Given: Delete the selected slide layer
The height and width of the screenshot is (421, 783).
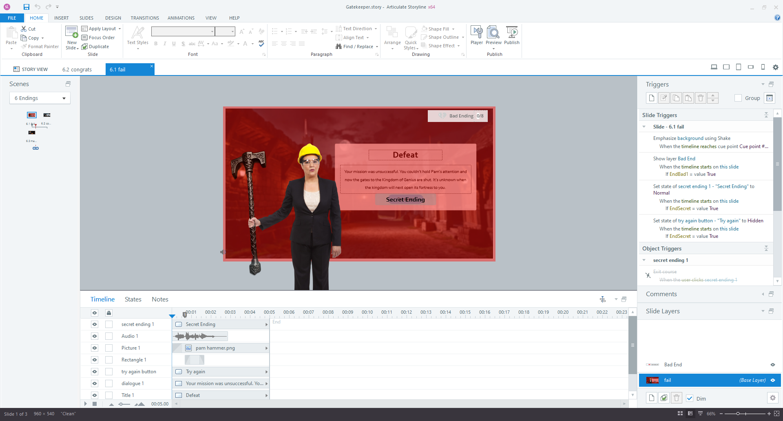Looking at the screenshot, I should (x=677, y=398).
